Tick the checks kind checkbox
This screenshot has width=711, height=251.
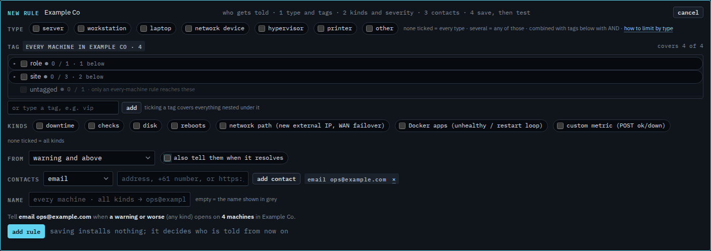[x=91, y=126]
